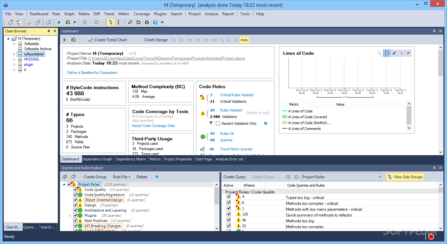The image size is (447, 244).
Task: Collapse the f4 (Temporary) root node
Action: [x=8, y=39]
